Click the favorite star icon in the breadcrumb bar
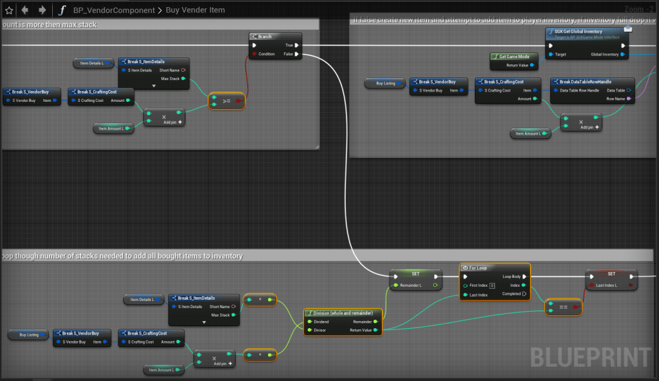The height and width of the screenshot is (381, 659). (x=9, y=10)
